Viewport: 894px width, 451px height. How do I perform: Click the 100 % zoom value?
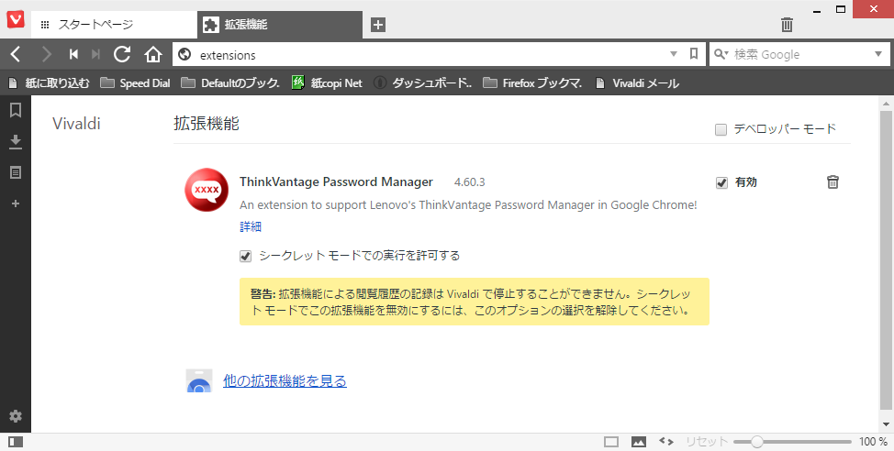pyautogui.click(x=873, y=442)
